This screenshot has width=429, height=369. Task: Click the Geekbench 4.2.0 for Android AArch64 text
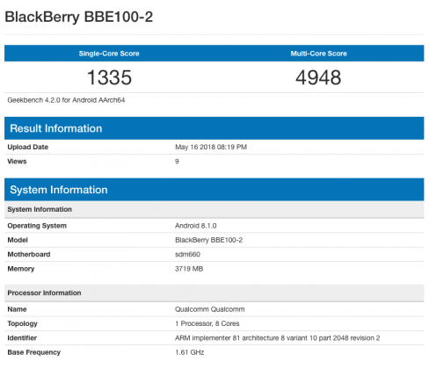click(66, 100)
